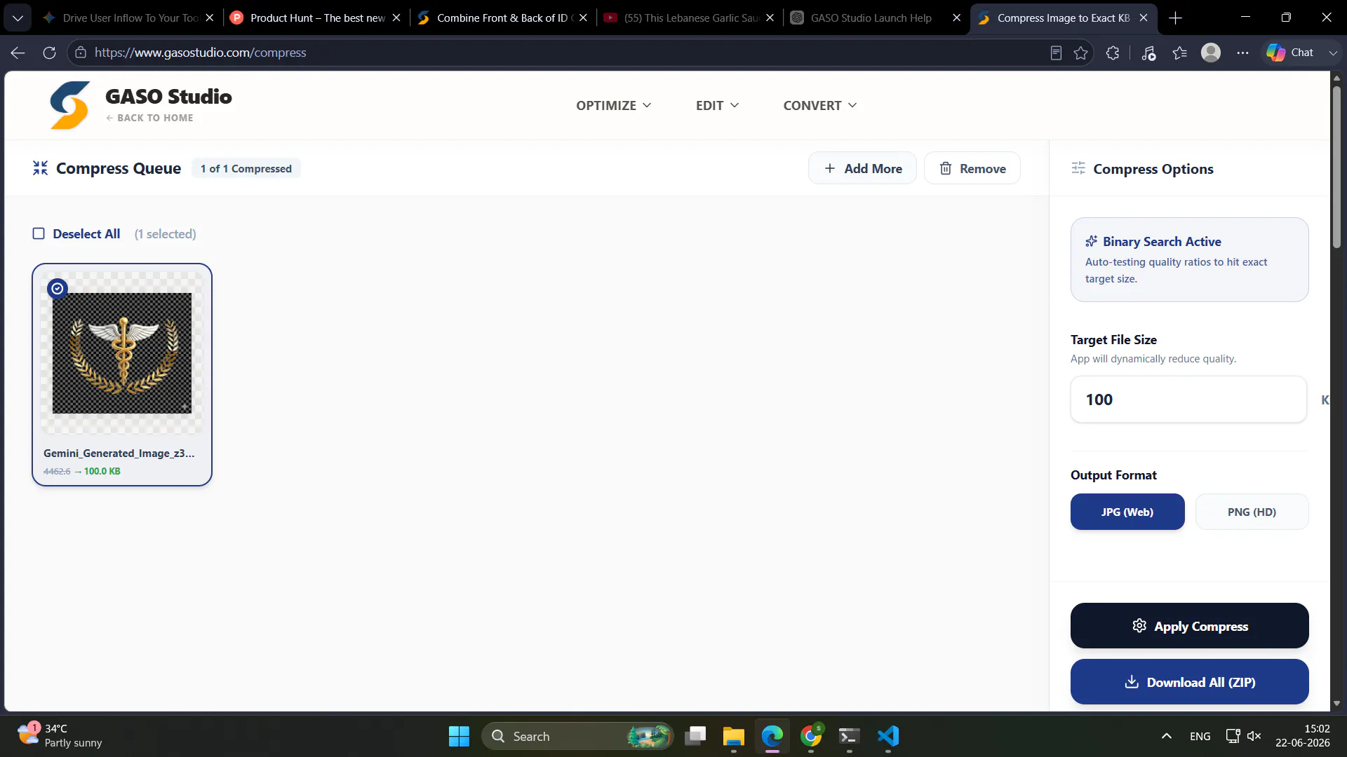This screenshot has height=757, width=1347.
Task: Select the Gemini generated image thumbnail
Action: pyautogui.click(x=122, y=353)
